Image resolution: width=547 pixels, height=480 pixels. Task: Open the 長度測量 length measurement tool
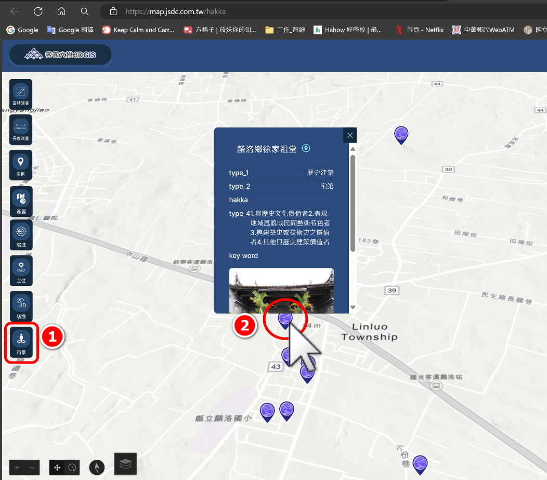(x=21, y=130)
